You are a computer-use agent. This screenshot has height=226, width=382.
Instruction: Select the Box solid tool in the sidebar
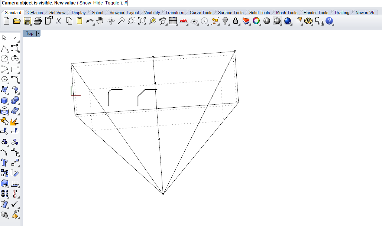coord(5,100)
